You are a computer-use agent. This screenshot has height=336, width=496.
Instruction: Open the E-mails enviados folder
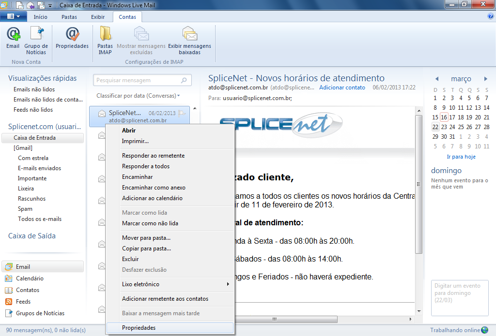(40, 168)
